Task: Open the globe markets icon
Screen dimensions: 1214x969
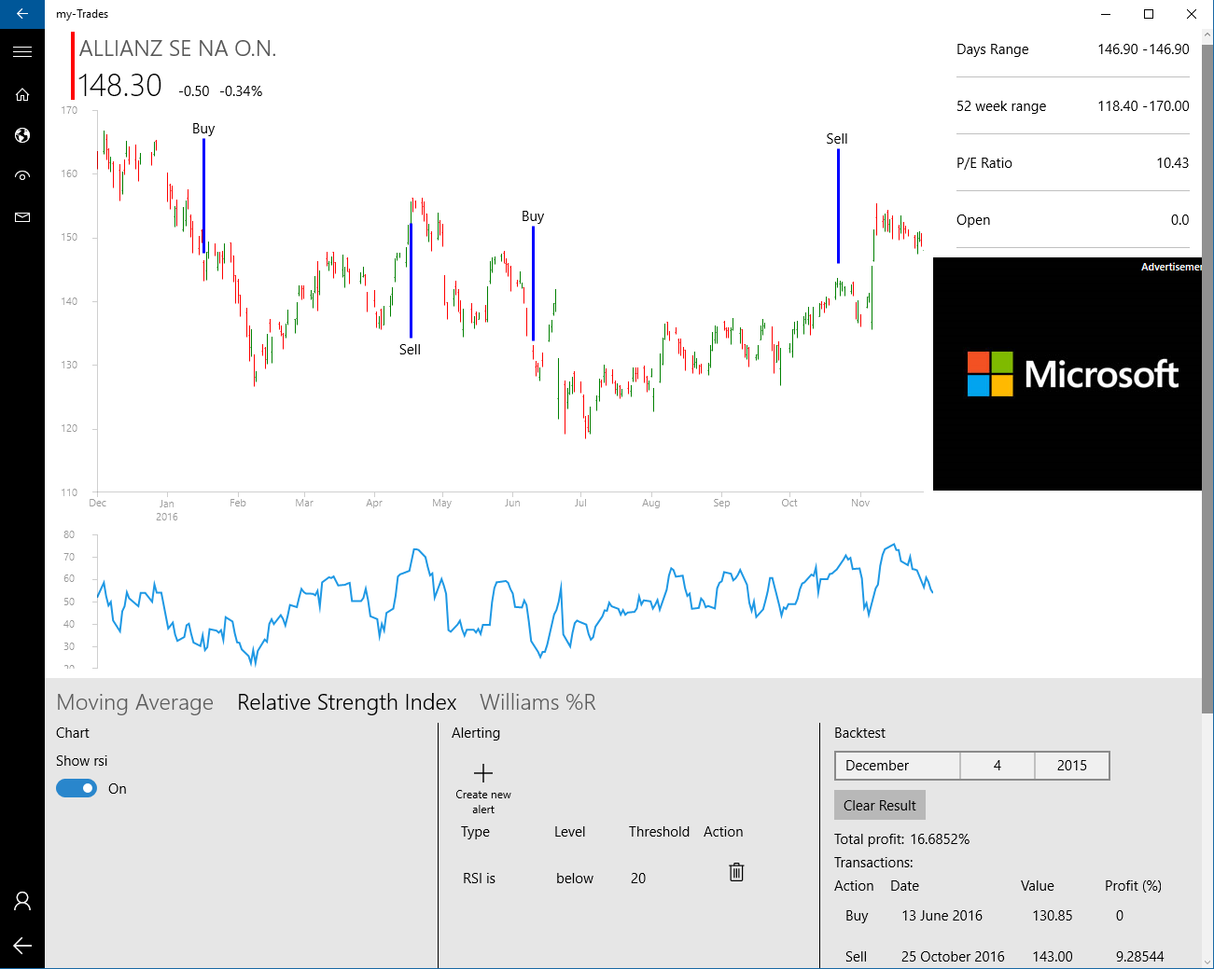Action: point(22,135)
